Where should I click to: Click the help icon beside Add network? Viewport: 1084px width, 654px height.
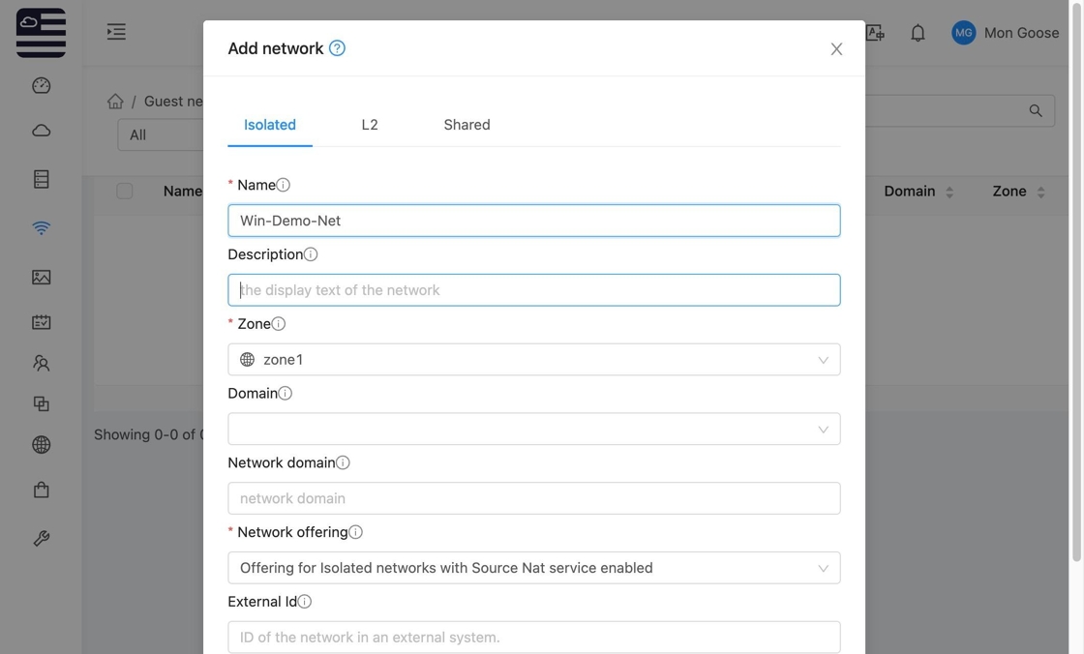[x=337, y=48]
